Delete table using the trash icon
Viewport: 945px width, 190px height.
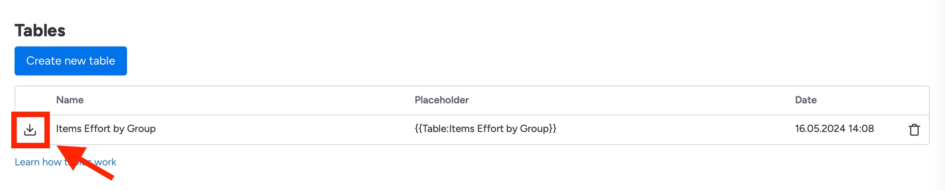(x=914, y=130)
